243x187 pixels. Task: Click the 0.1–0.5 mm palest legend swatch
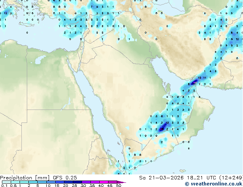tap(7, 182)
